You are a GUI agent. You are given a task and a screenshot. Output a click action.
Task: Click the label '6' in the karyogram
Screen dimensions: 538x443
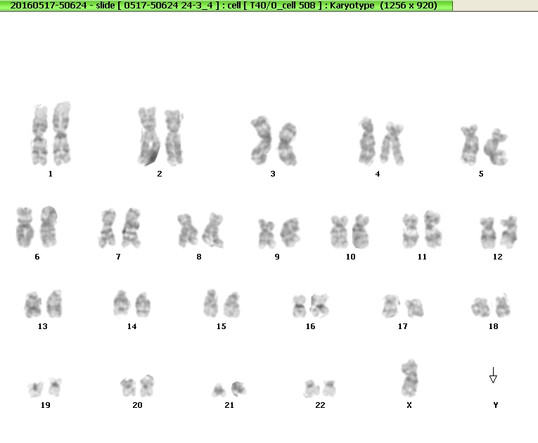(x=37, y=257)
